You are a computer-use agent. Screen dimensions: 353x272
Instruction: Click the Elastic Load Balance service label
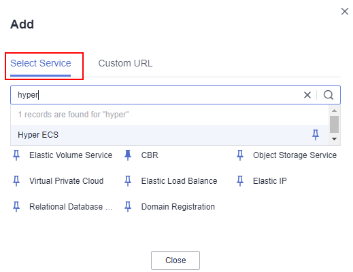(179, 181)
